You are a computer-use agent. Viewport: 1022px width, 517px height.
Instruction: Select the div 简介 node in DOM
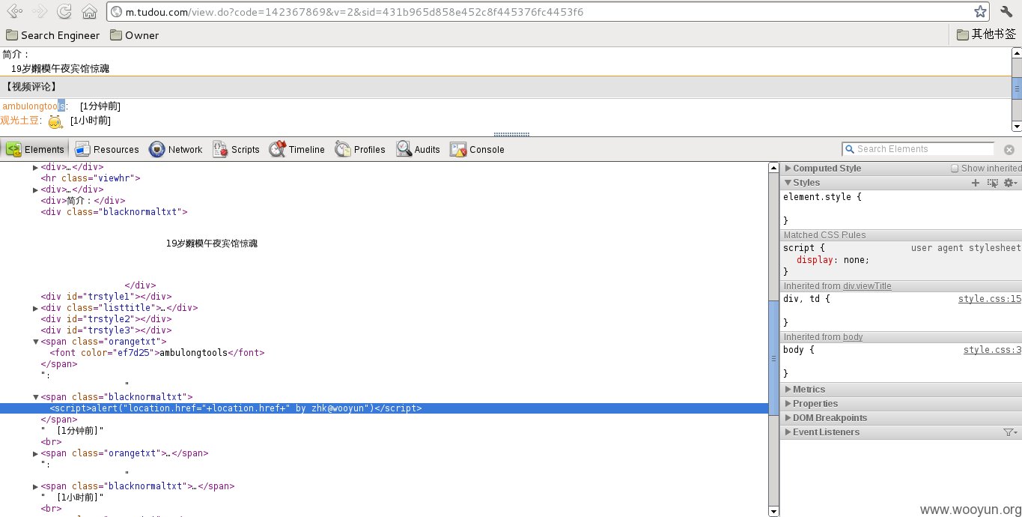pyautogui.click(x=83, y=201)
